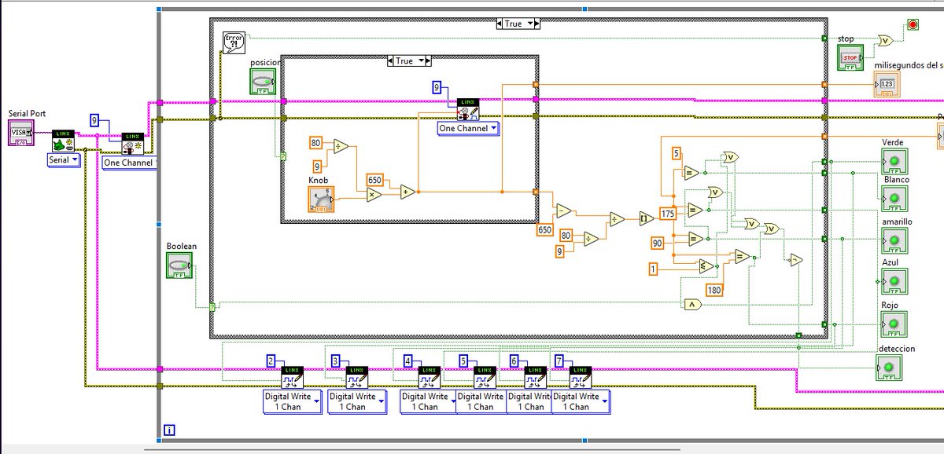Click the blue pin constant 7
The width and height of the screenshot is (944, 454).
pyautogui.click(x=559, y=361)
